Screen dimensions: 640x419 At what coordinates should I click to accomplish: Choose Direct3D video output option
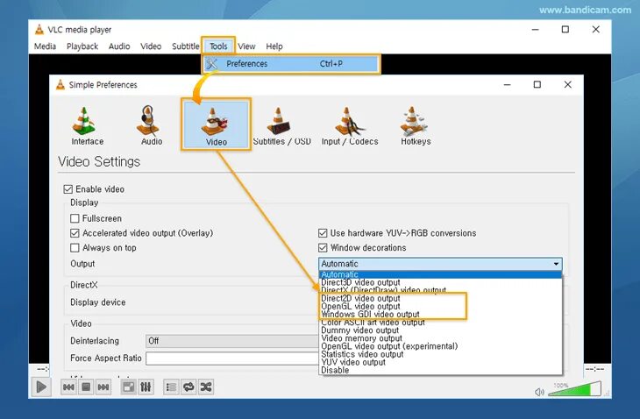point(440,282)
